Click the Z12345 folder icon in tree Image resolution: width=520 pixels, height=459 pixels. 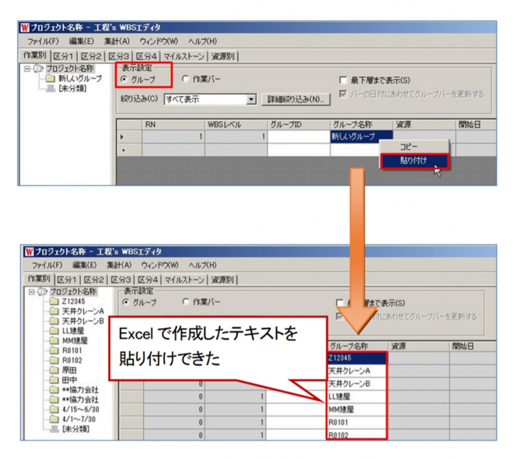53,301
